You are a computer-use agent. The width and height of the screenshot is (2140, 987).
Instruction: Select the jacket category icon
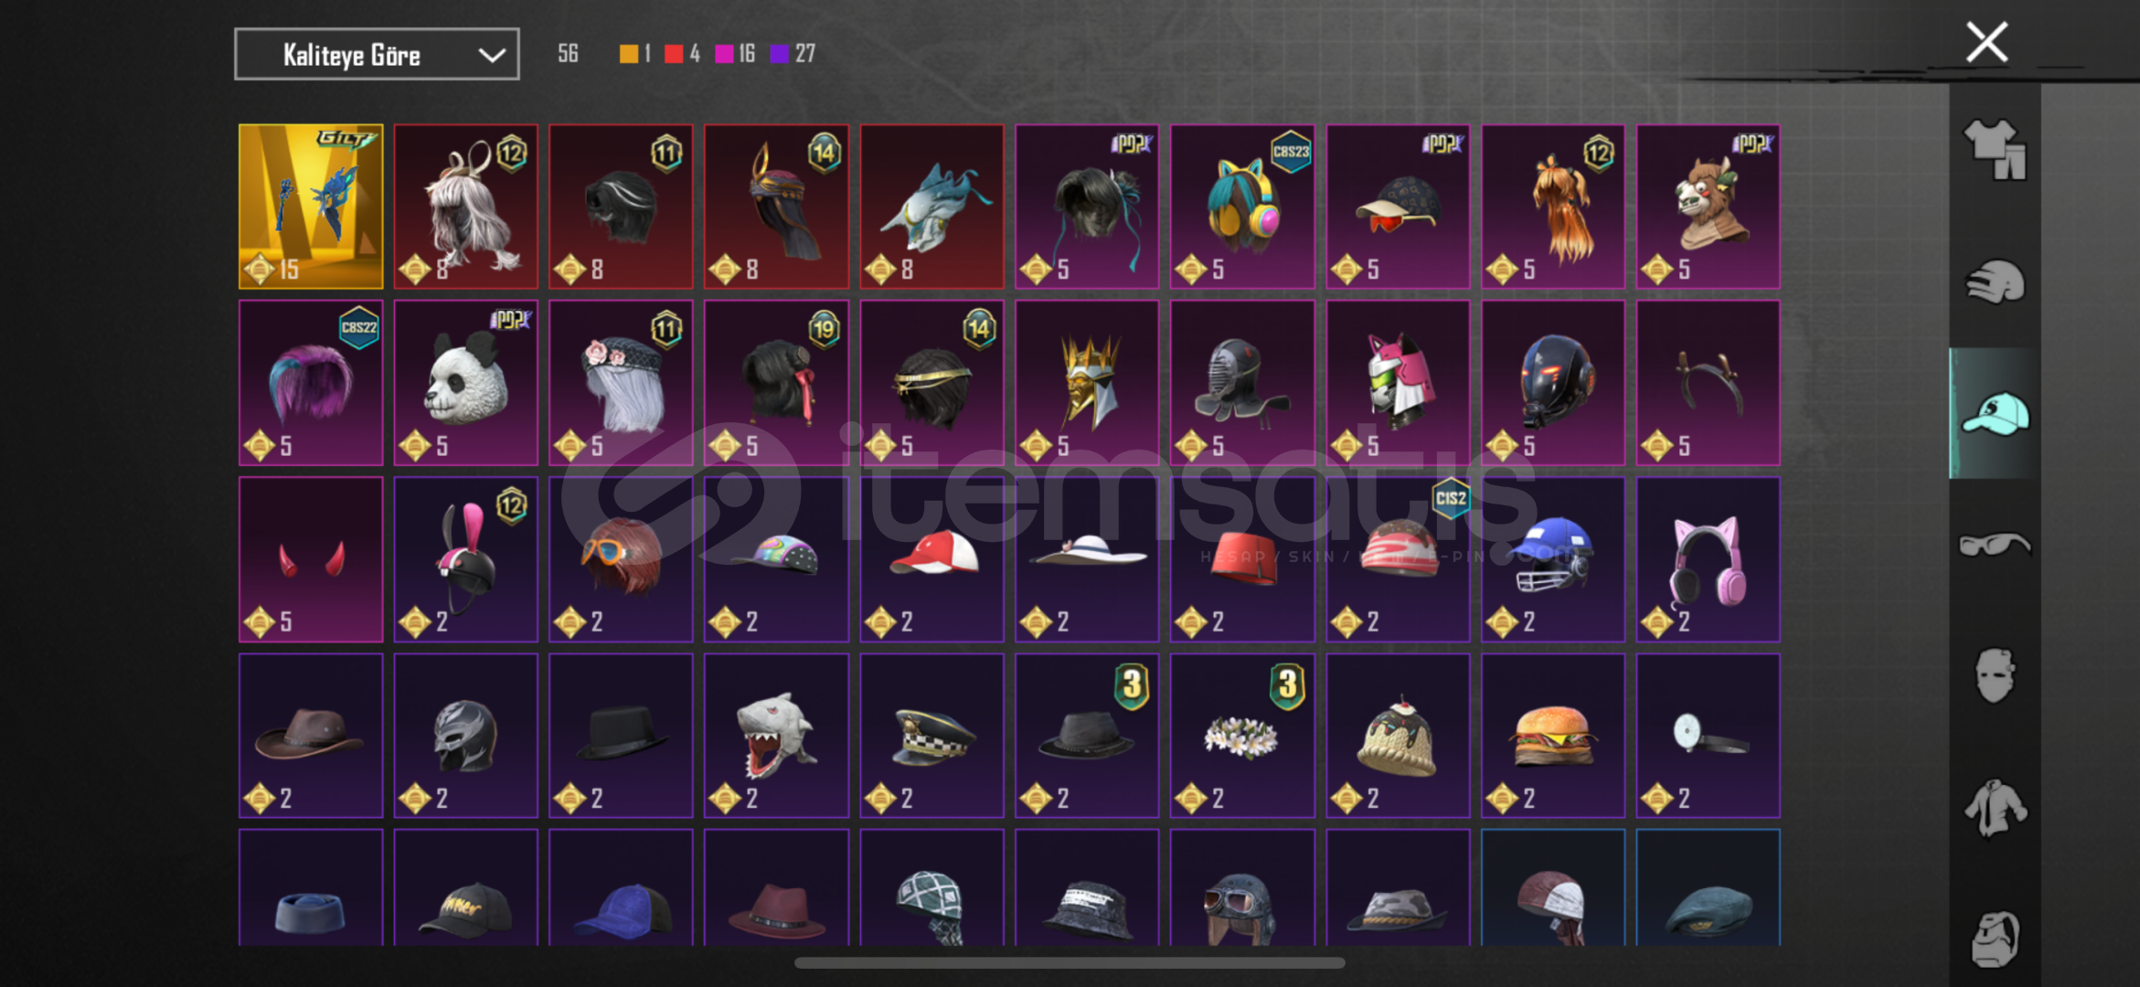tap(1995, 808)
